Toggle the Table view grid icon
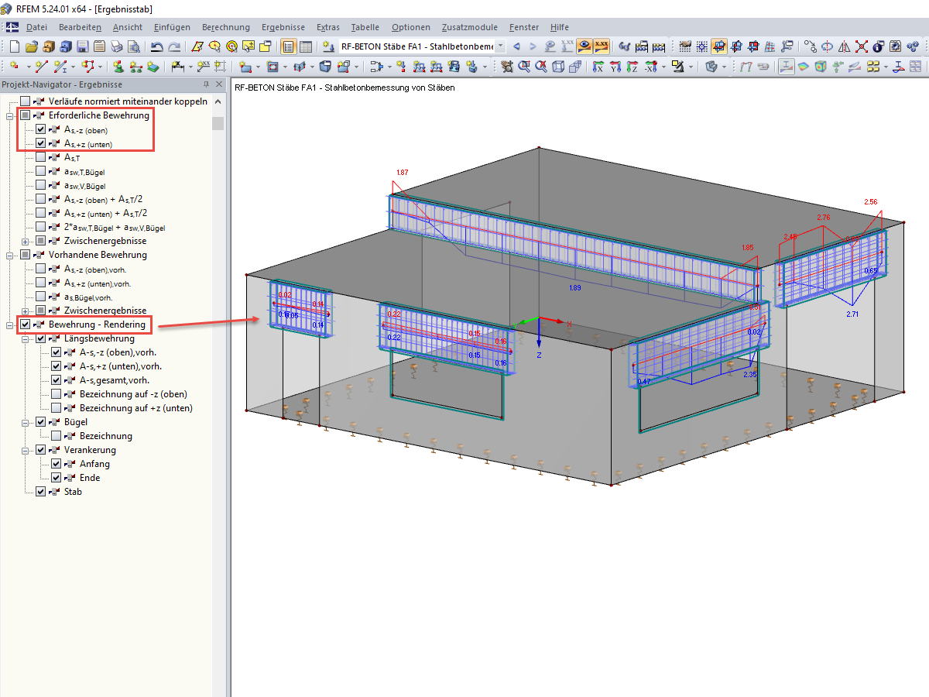 tap(305, 46)
